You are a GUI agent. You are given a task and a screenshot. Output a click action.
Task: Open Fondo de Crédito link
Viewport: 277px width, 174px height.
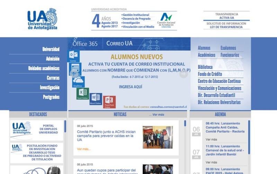(210, 74)
